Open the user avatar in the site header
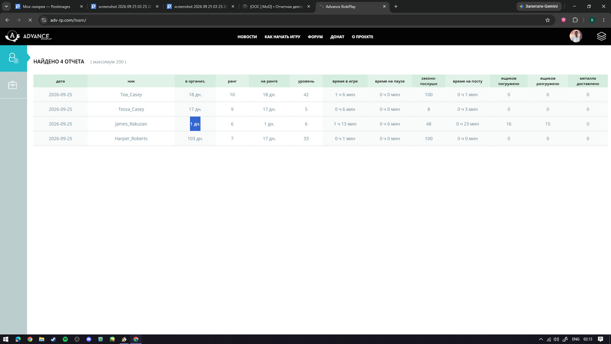This screenshot has height=344, width=611. [x=576, y=36]
